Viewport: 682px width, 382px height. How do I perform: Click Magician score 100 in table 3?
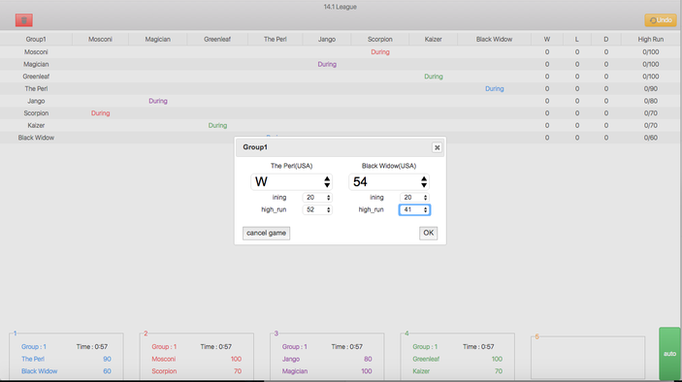click(x=367, y=371)
